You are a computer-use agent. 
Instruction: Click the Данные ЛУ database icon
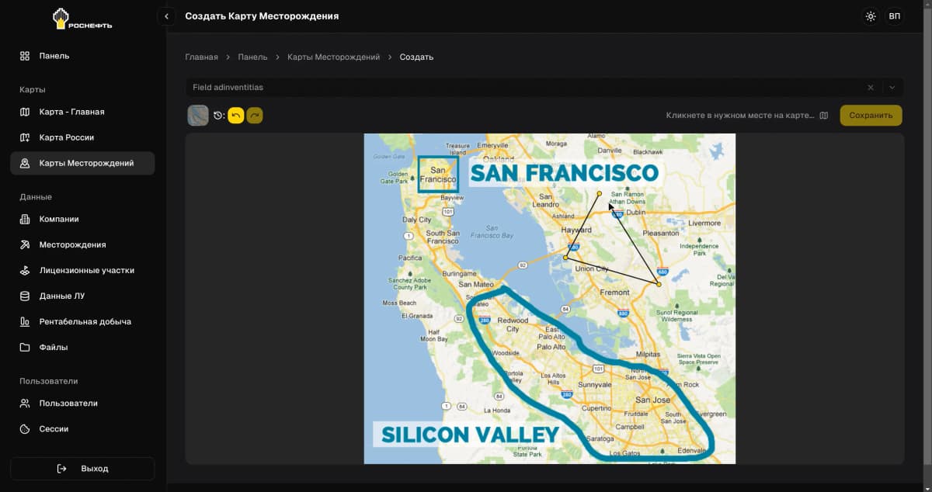click(25, 296)
